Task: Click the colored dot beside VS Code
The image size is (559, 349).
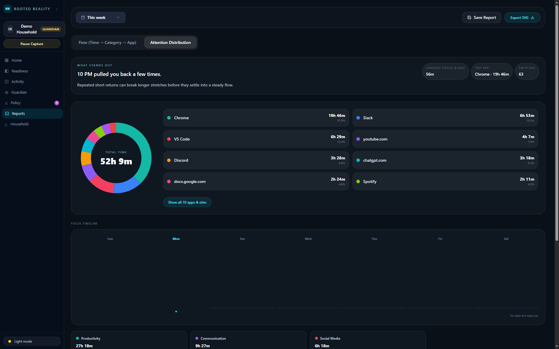Action: click(x=169, y=139)
